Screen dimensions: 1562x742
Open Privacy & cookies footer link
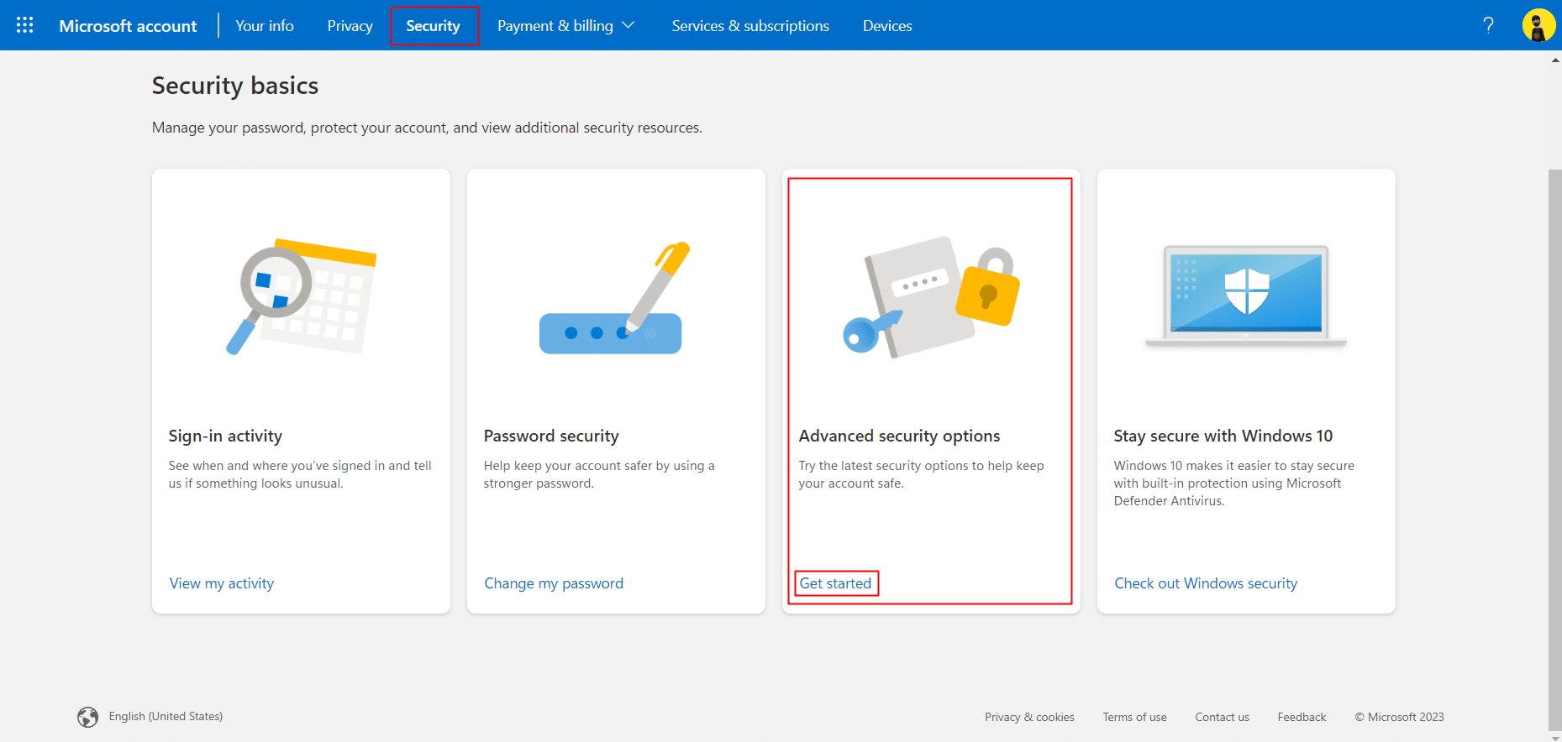(1029, 717)
